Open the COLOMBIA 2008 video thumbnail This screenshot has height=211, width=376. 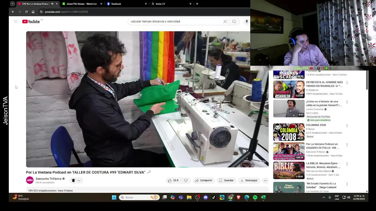tap(289, 132)
